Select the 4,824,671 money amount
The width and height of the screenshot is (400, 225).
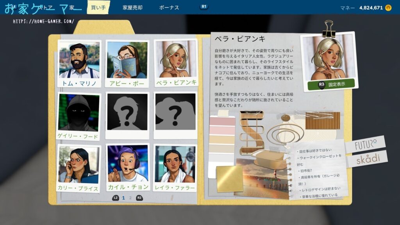coord(371,8)
